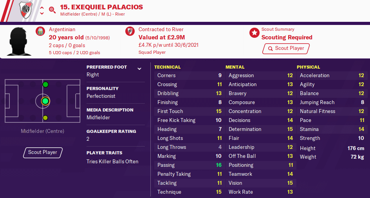Click the Mental attributes header
This screenshot has width=370, height=198.
[235, 67]
